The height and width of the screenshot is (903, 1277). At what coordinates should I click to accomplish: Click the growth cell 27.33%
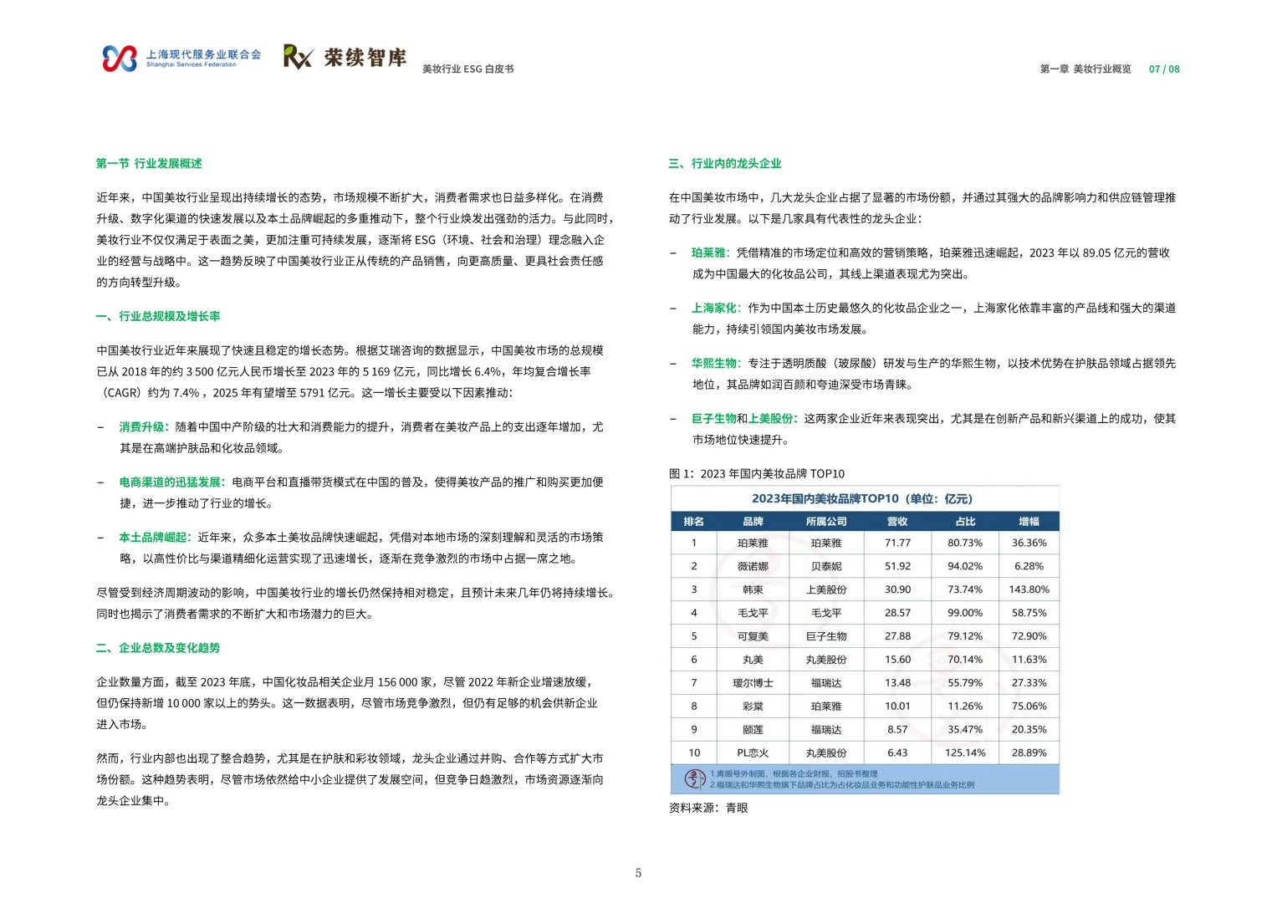(1029, 684)
